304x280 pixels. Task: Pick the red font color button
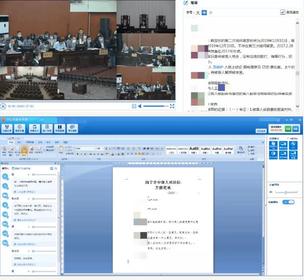(113, 154)
